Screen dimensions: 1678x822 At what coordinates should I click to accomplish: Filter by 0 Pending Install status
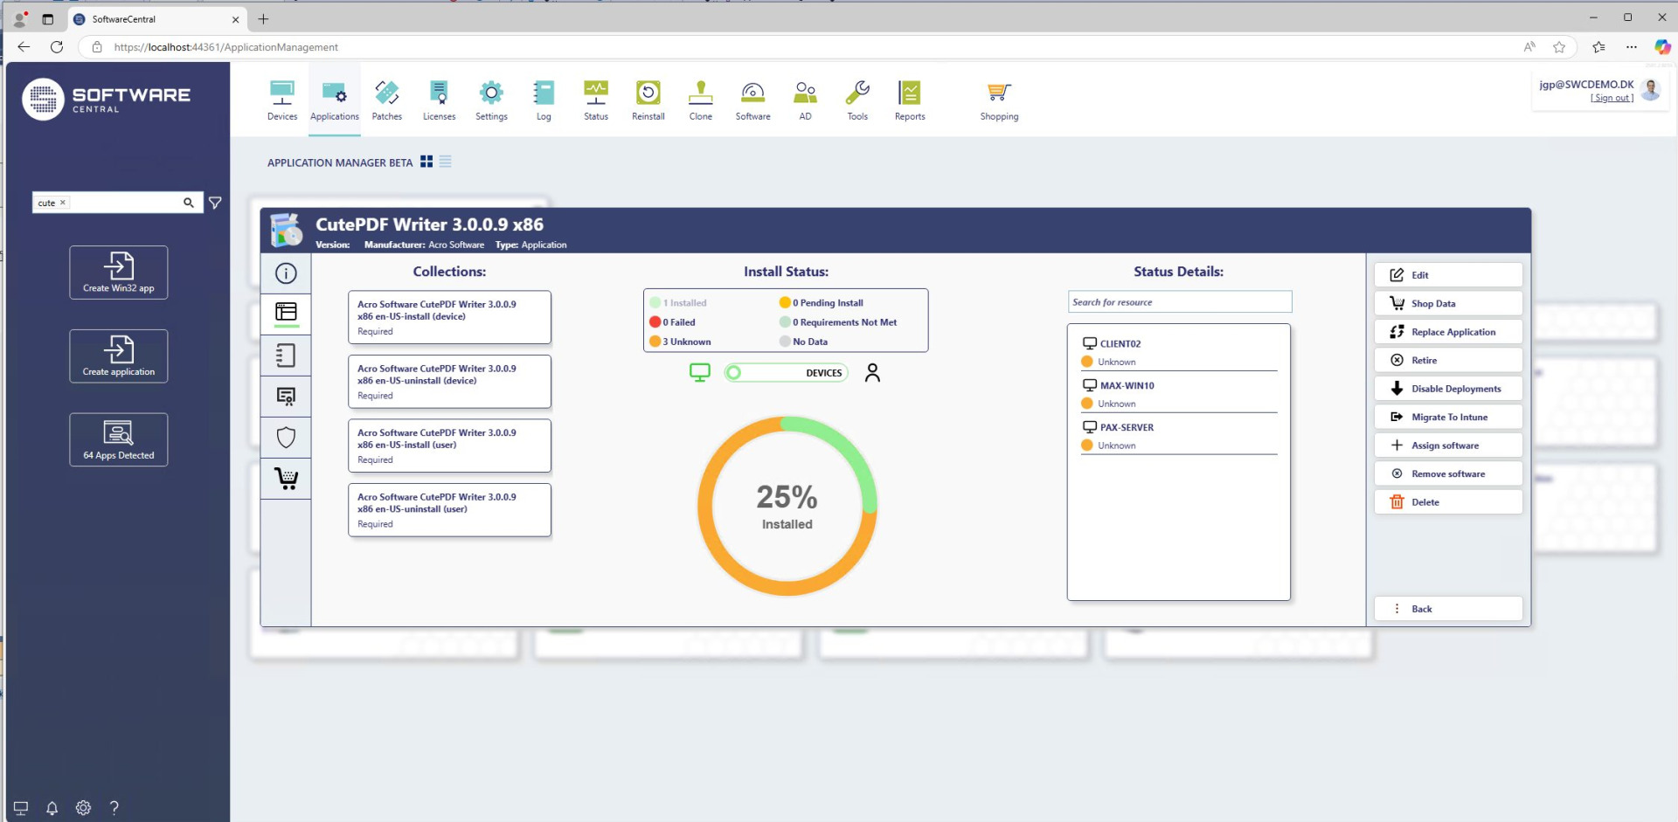[x=822, y=303]
